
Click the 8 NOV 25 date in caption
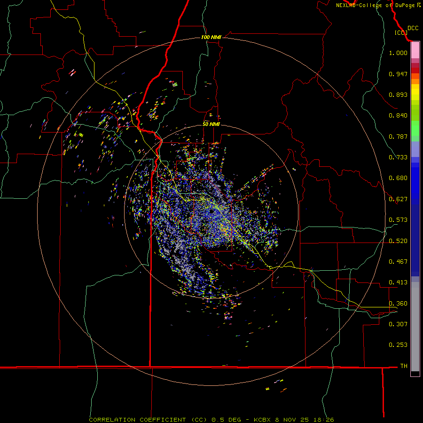[x=292, y=420]
